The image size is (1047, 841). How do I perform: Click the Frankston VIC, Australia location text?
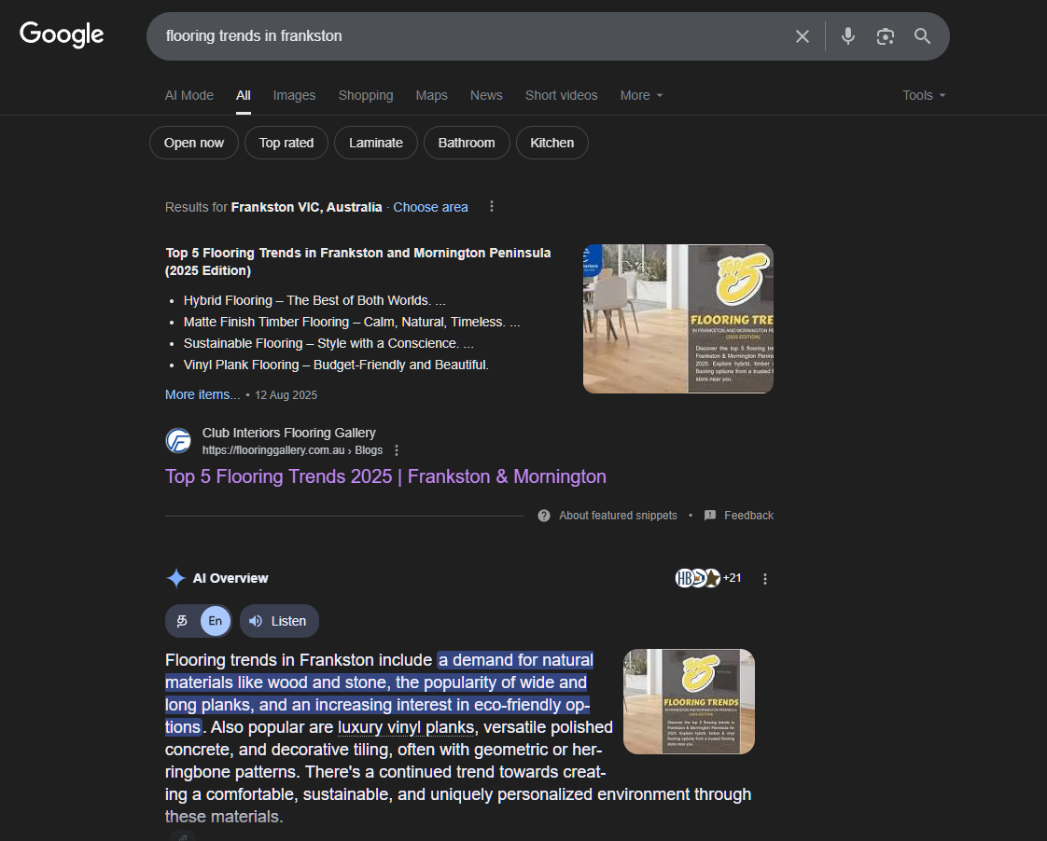306,207
